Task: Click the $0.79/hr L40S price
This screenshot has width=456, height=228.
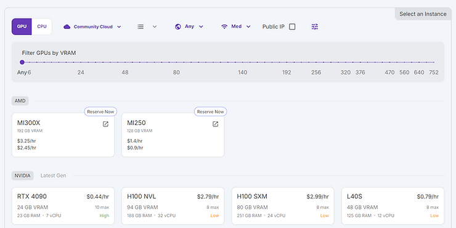Action: pyautogui.click(x=428, y=197)
